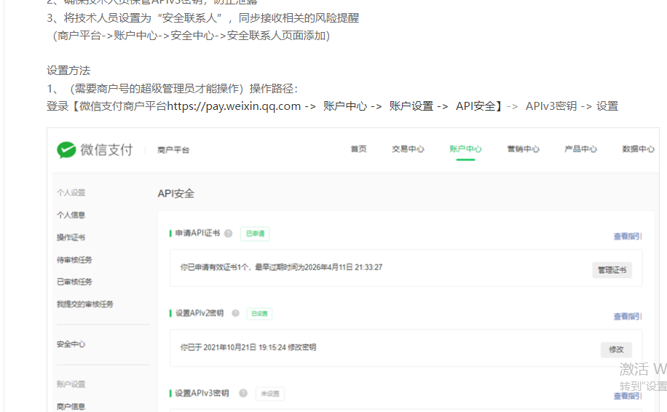Click 个人设置 section label in sidebar
This screenshot has height=412, width=667.
[x=71, y=193]
